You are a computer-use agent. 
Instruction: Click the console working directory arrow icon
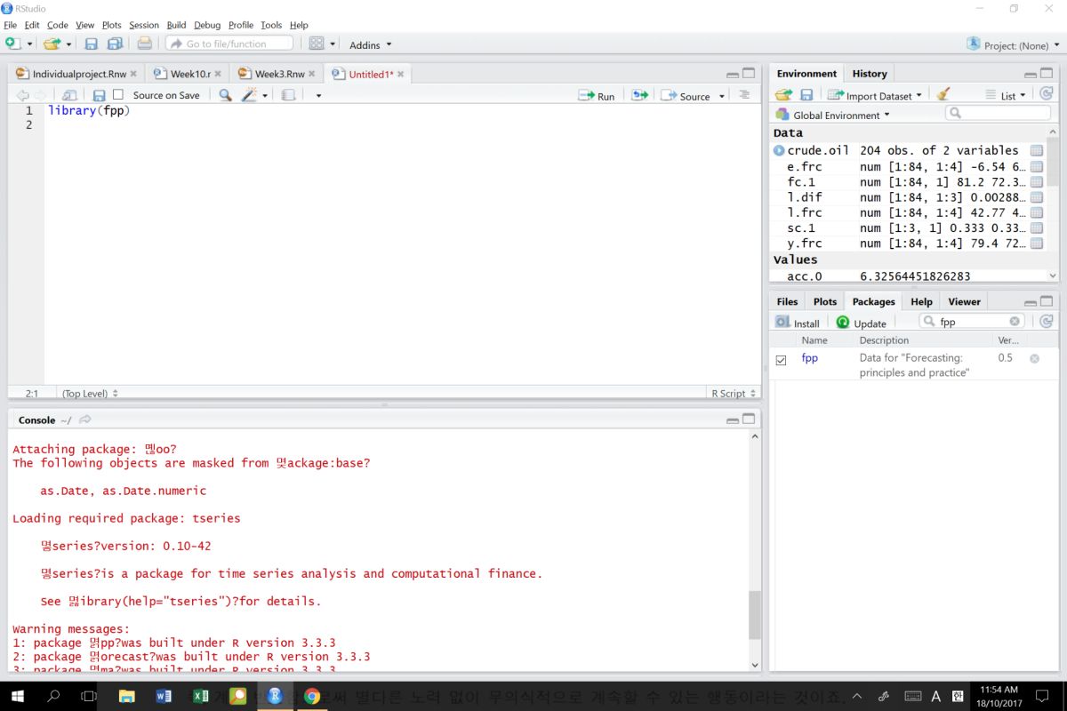[x=85, y=419]
